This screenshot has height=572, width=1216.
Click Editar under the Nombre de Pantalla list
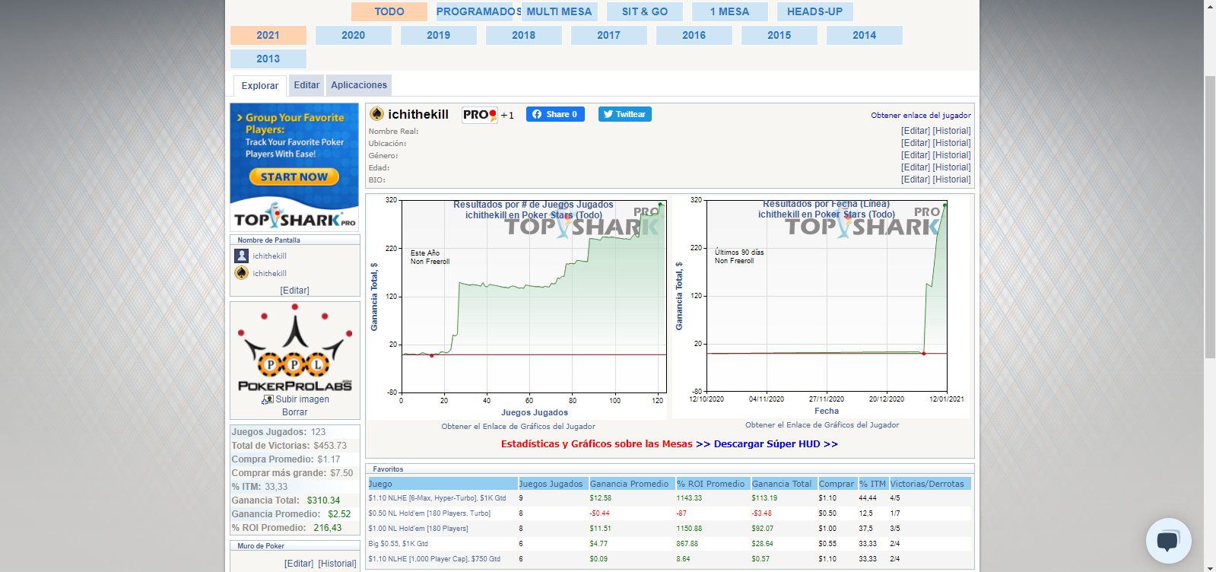pos(295,291)
